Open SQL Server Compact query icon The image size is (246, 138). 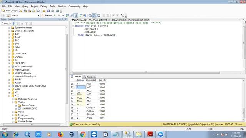[38, 11]
